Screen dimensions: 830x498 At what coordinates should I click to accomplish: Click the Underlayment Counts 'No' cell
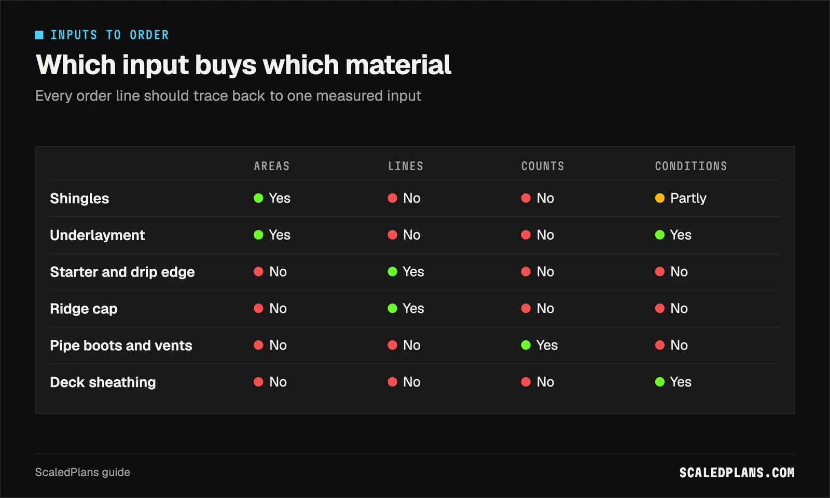pos(537,235)
